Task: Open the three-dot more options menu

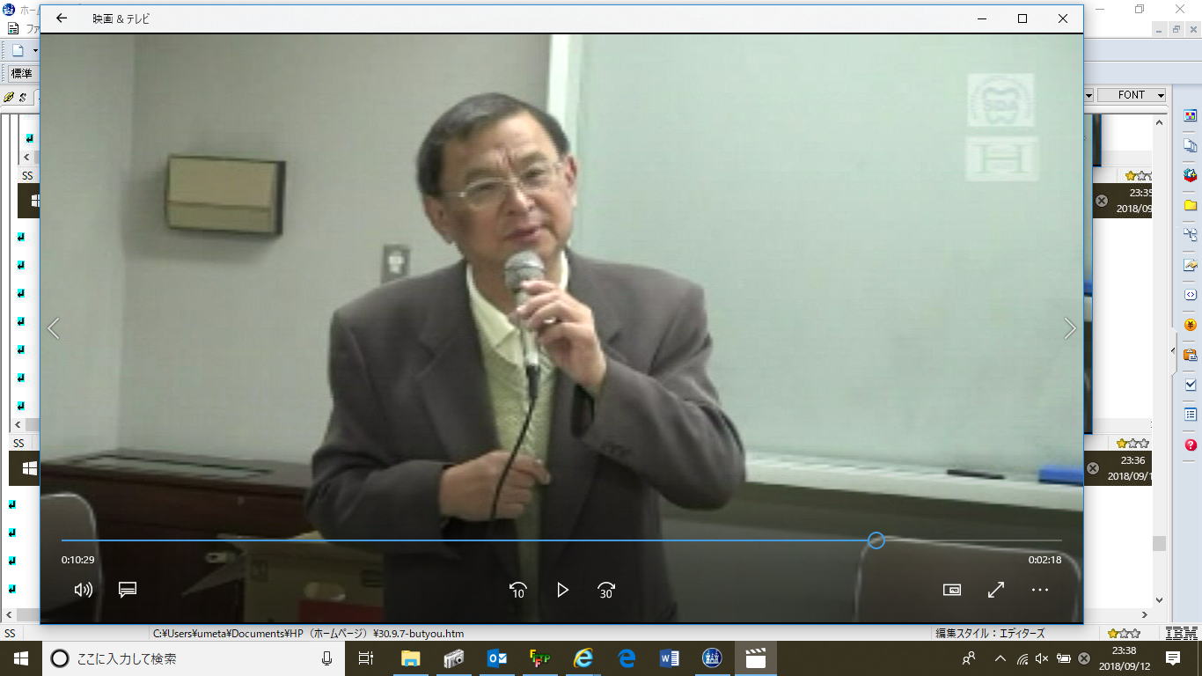Action: 1040,590
